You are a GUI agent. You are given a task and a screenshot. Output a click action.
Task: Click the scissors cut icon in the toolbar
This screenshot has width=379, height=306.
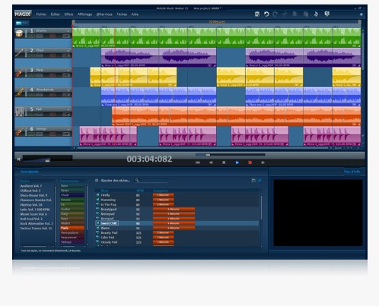(x=285, y=14)
